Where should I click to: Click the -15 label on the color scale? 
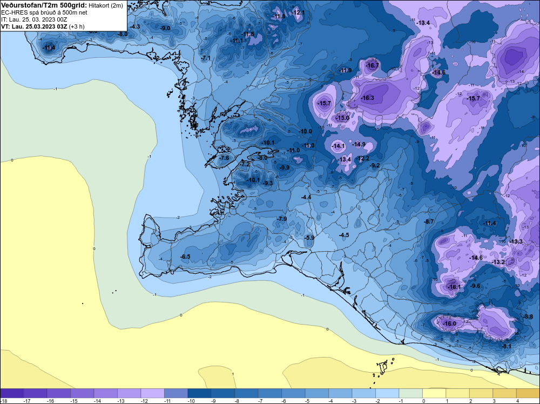(73, 401)
